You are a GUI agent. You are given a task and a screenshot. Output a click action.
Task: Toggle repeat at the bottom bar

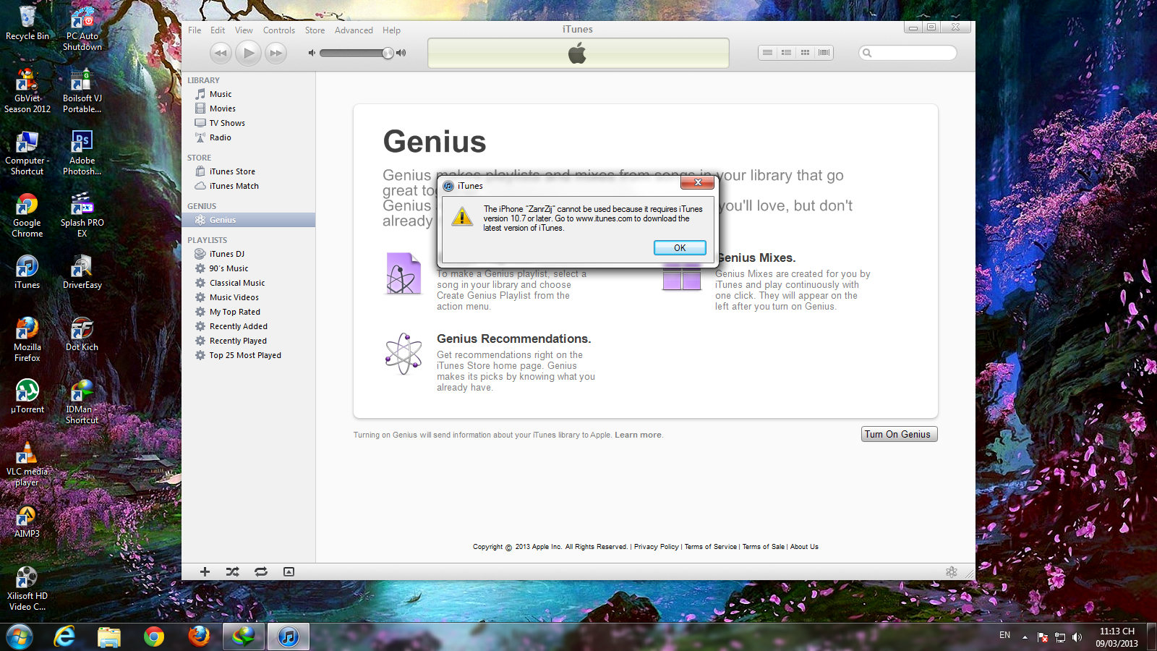coord(261,571)
